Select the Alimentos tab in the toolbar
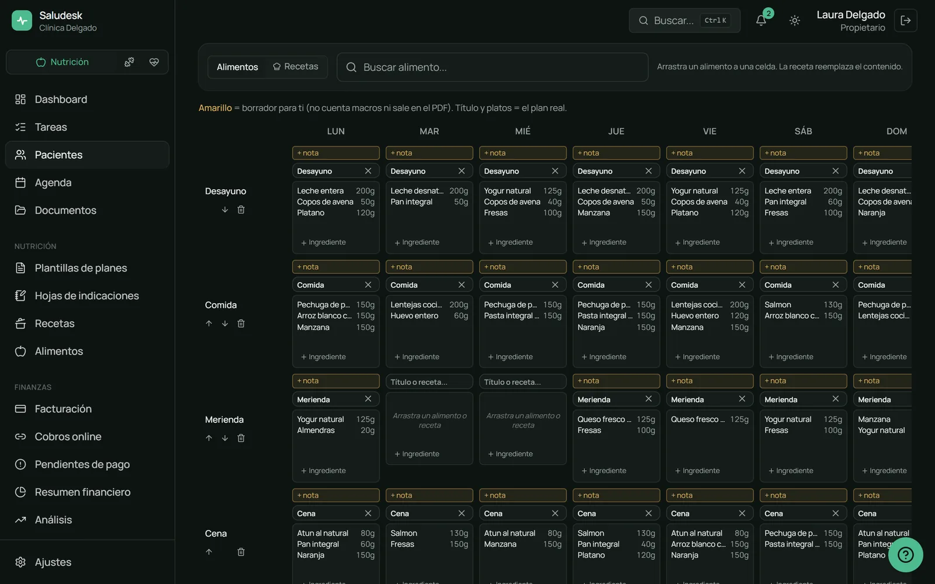This screenshot has width=935, height=584. [237, 67]
